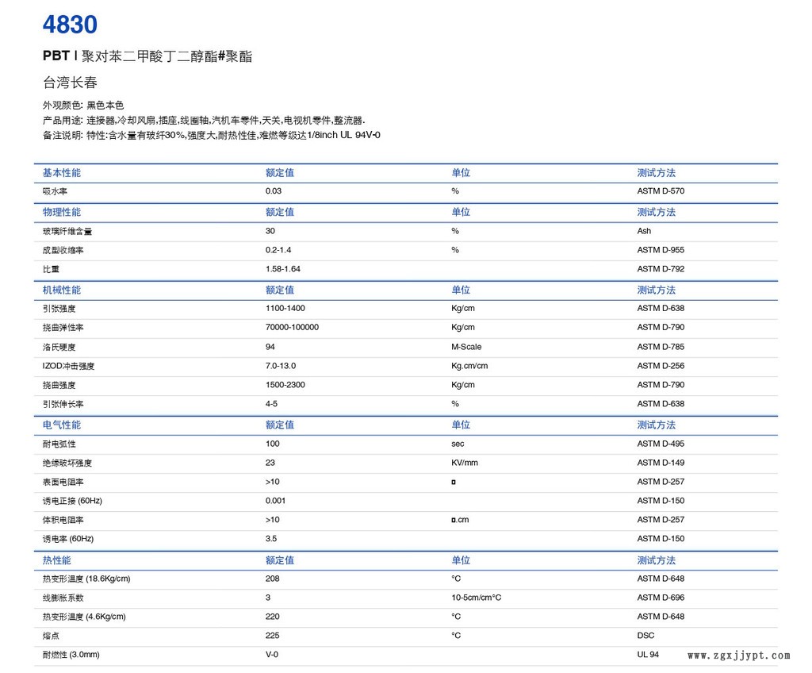Viewport: 812px width, 673px height.
Task: Click the value "208"
Action: pos(273,579)
